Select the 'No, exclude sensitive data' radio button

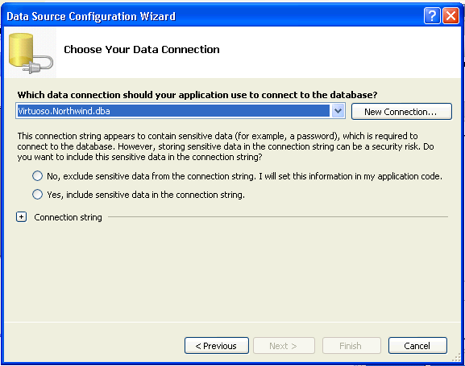(x=37, y=176)
